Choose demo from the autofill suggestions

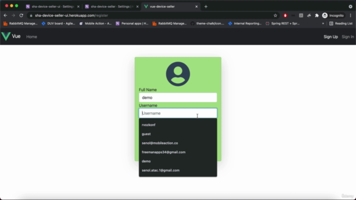178,161
